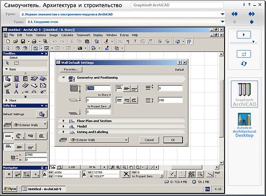Click the Favorites... button
Image resolution: width=266 pixels, height=196 pixels.
(x=71, y=69)
